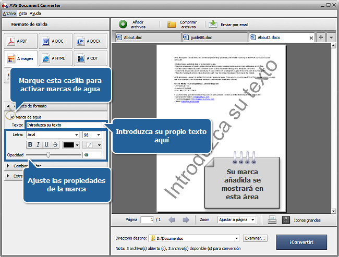Image resolution: width=339 pixels, height=257 pixels.
Task: Expand the Extraer section
Action: (8, 176)
